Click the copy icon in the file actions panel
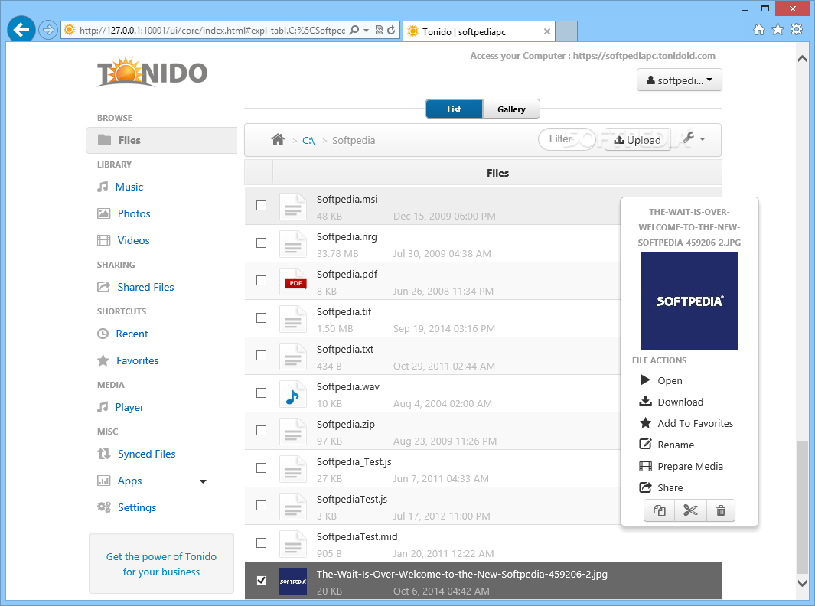 click(x=659, y=510)
